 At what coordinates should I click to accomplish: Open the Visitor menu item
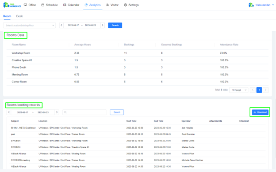pos(112,5)
